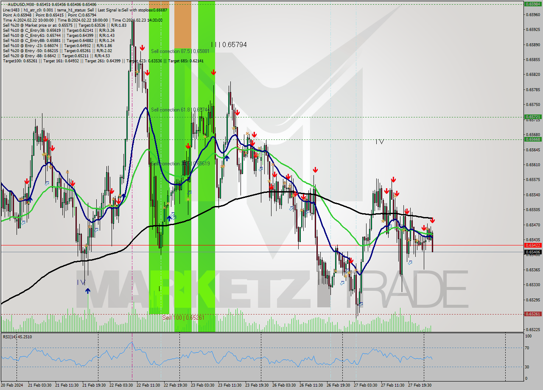Click the black 0.65406 current price tag
Screen dimensions: 543x390
pyautogui.click(x=533, y=252)
